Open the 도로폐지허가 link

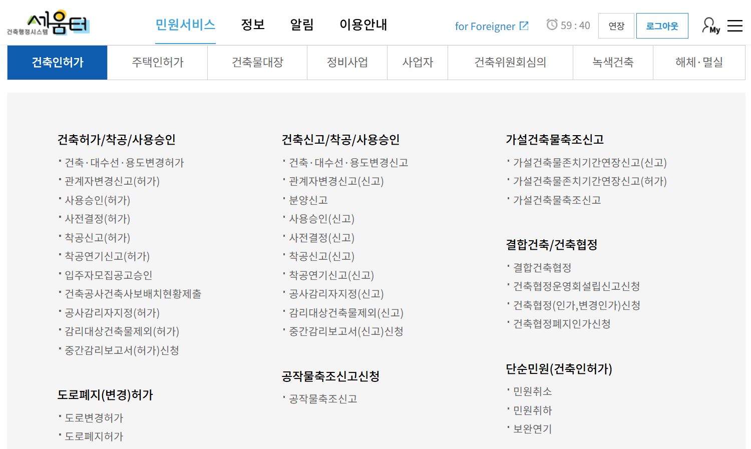pos(93,436)
